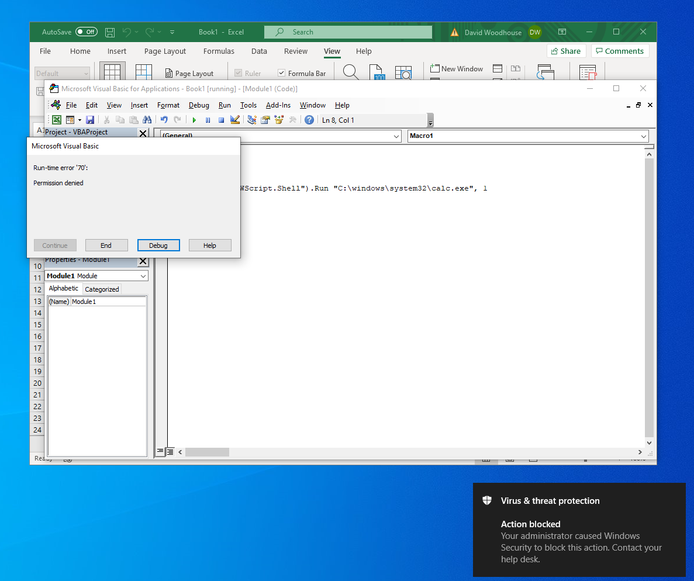Open Customize Quick Access Toolbar dropdown in Excel

pos(172,32)
